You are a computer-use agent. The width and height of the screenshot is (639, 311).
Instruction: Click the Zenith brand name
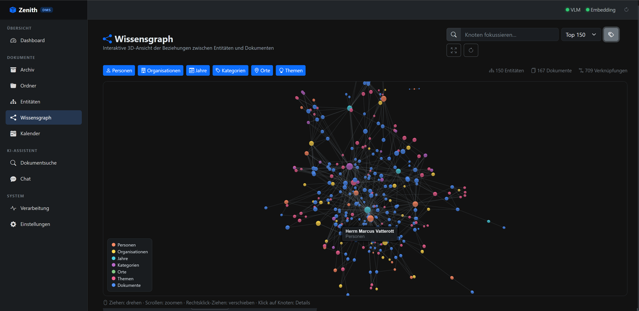28,10
